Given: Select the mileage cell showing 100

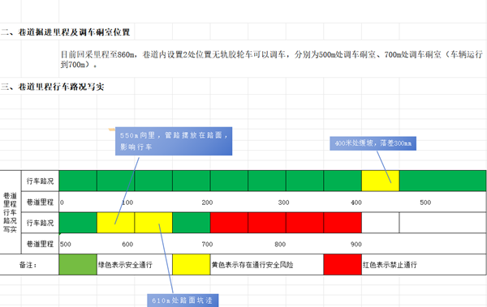Looking at the screenshot, I should point(127,203).
